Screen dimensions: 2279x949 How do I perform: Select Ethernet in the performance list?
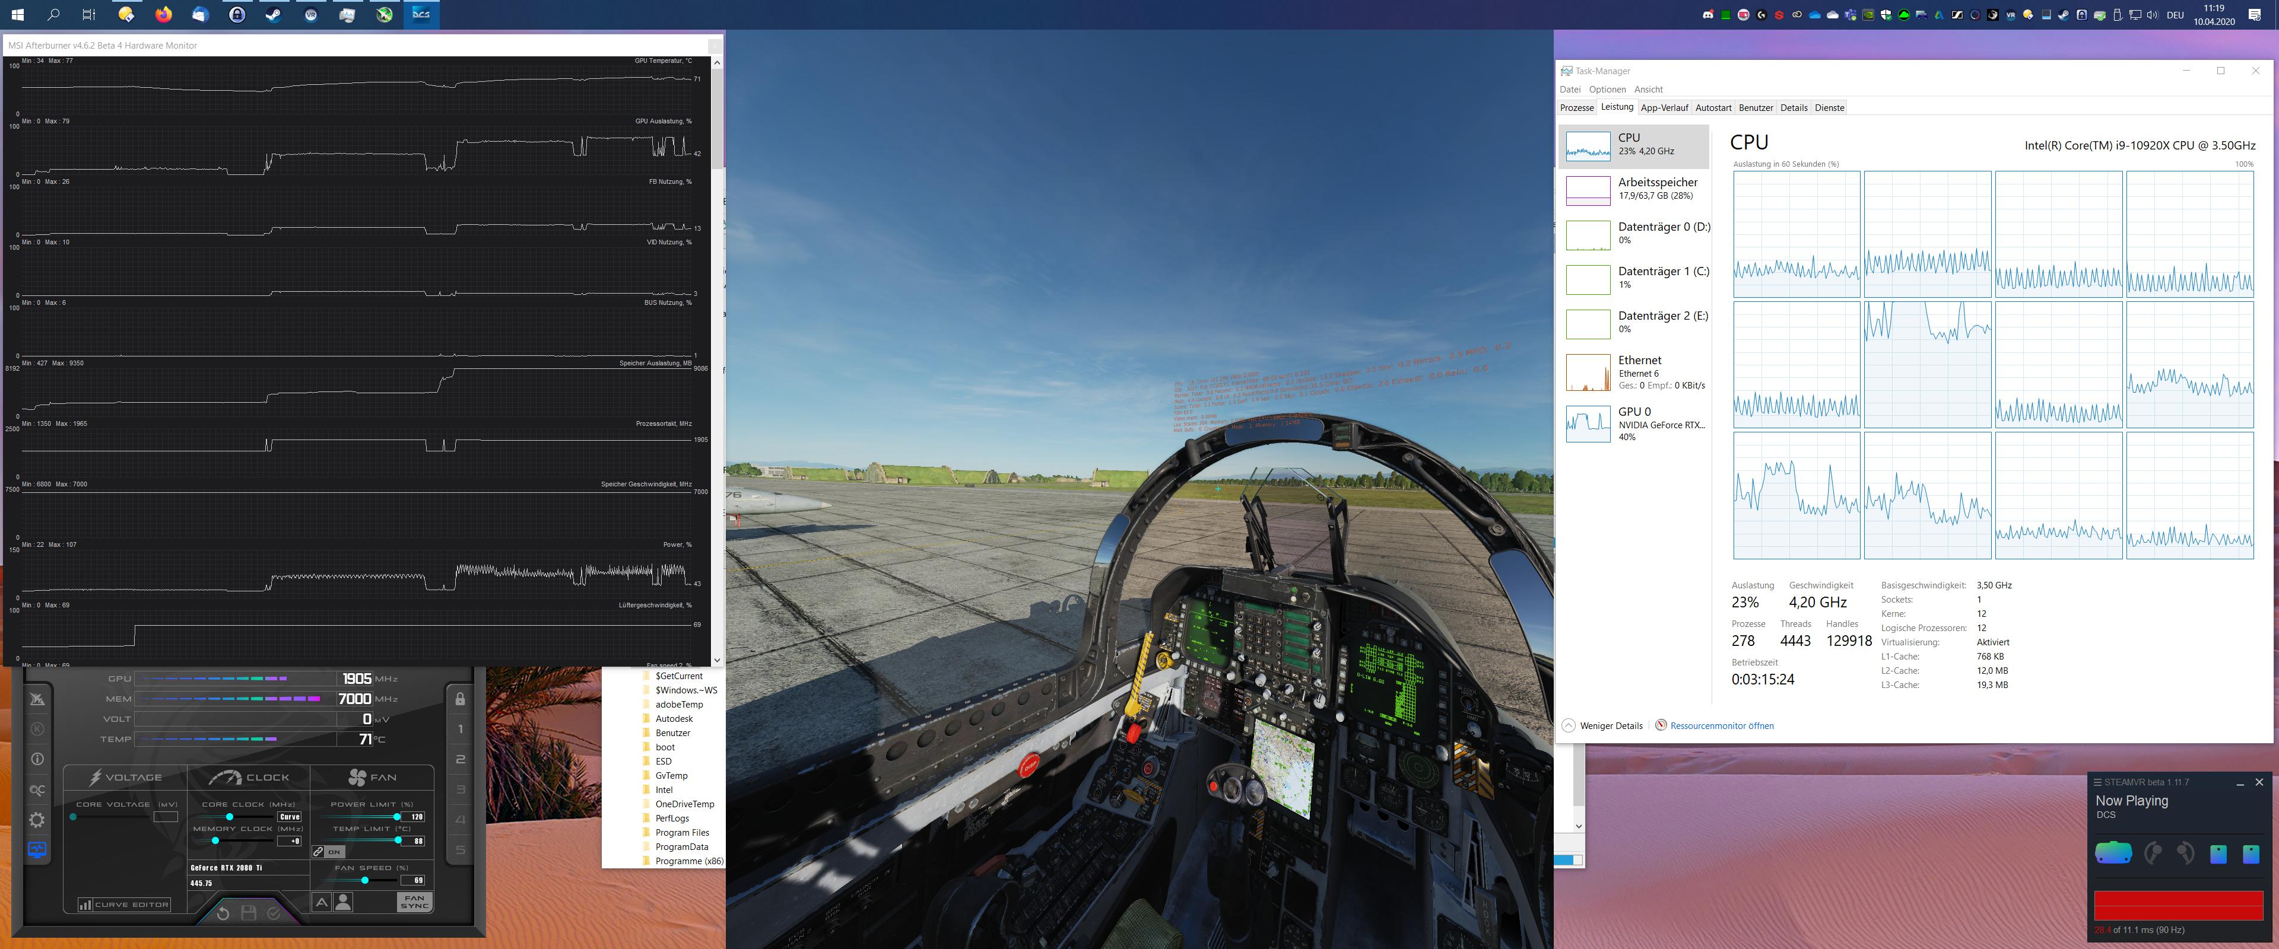pyautogui.click(x=1635, y=372)
